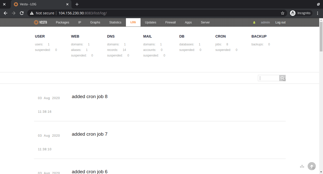Screen dimensions: 323x174
Task: Switch to the Firewall tab
Action: (170, 22)
